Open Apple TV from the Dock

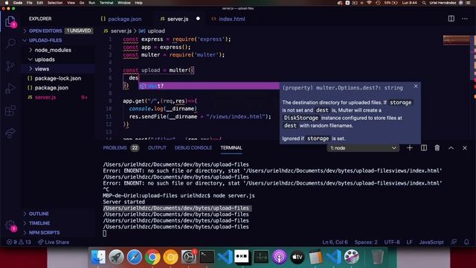pos(297,257)
